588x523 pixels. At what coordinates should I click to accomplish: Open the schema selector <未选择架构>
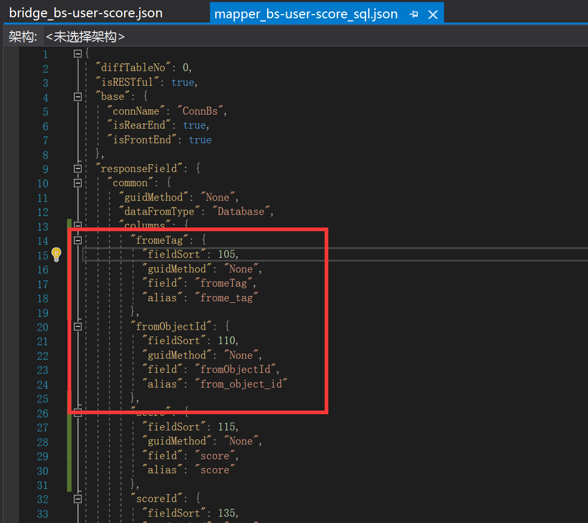85,37
